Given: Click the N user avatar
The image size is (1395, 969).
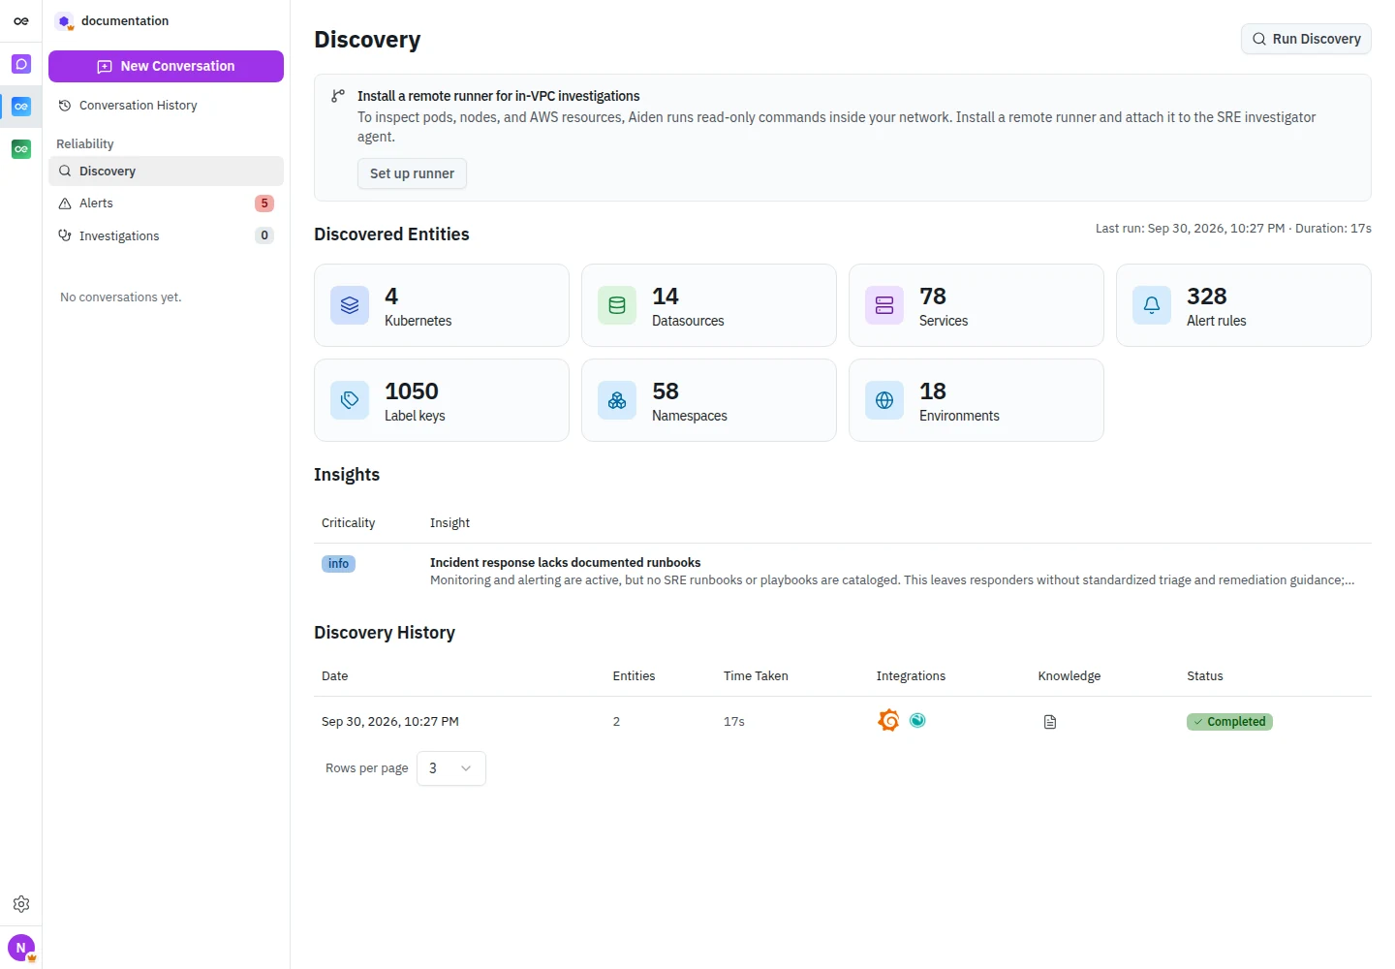Looking at the screenshot, I should [x=21, y=948].
